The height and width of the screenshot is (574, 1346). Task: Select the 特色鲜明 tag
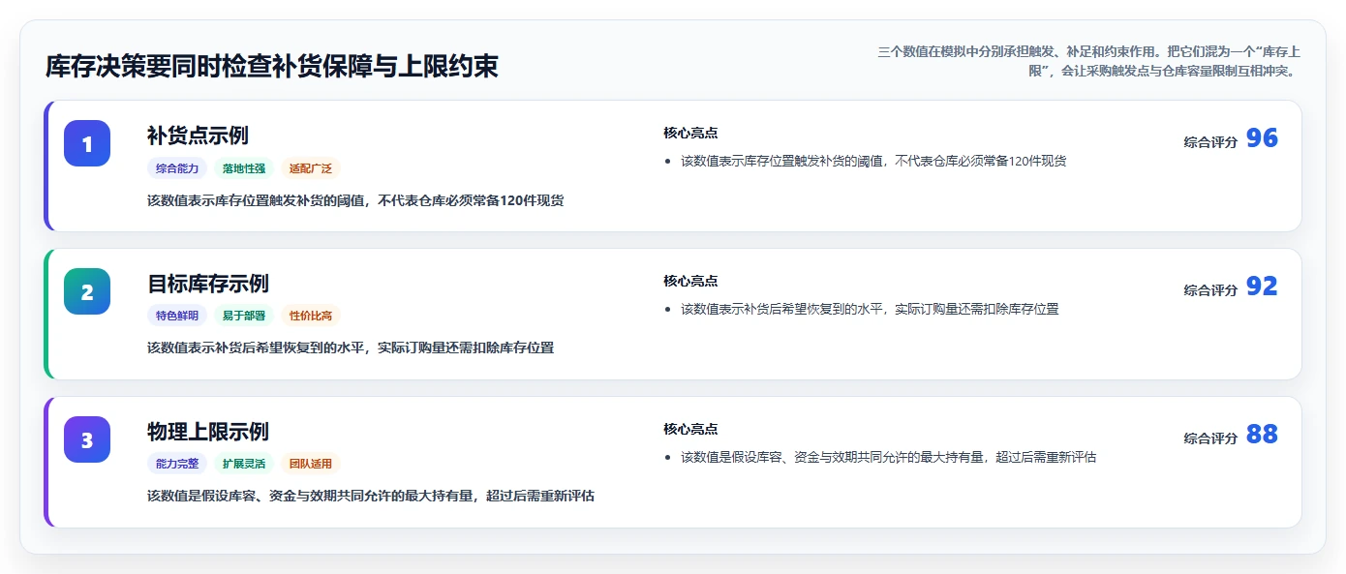pos(177,316)
